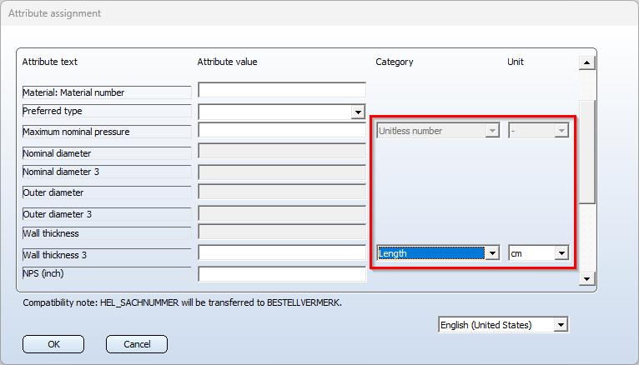Click the scroll up arrow button
The image size is (639, 365).
[x=586, y=62]
